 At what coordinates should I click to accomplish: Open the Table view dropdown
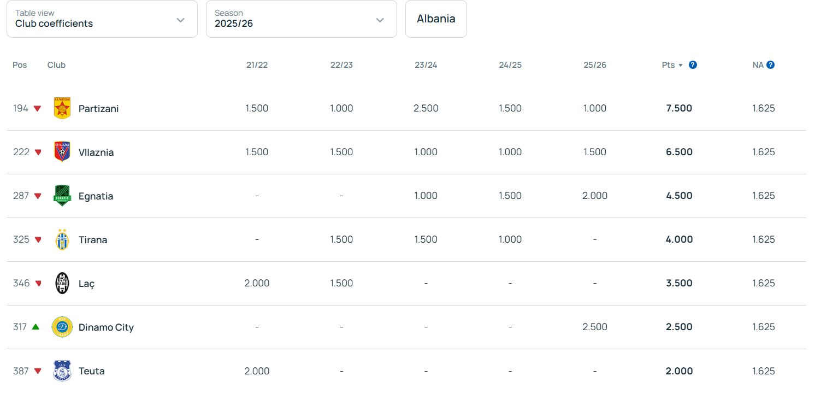[102, 19]
